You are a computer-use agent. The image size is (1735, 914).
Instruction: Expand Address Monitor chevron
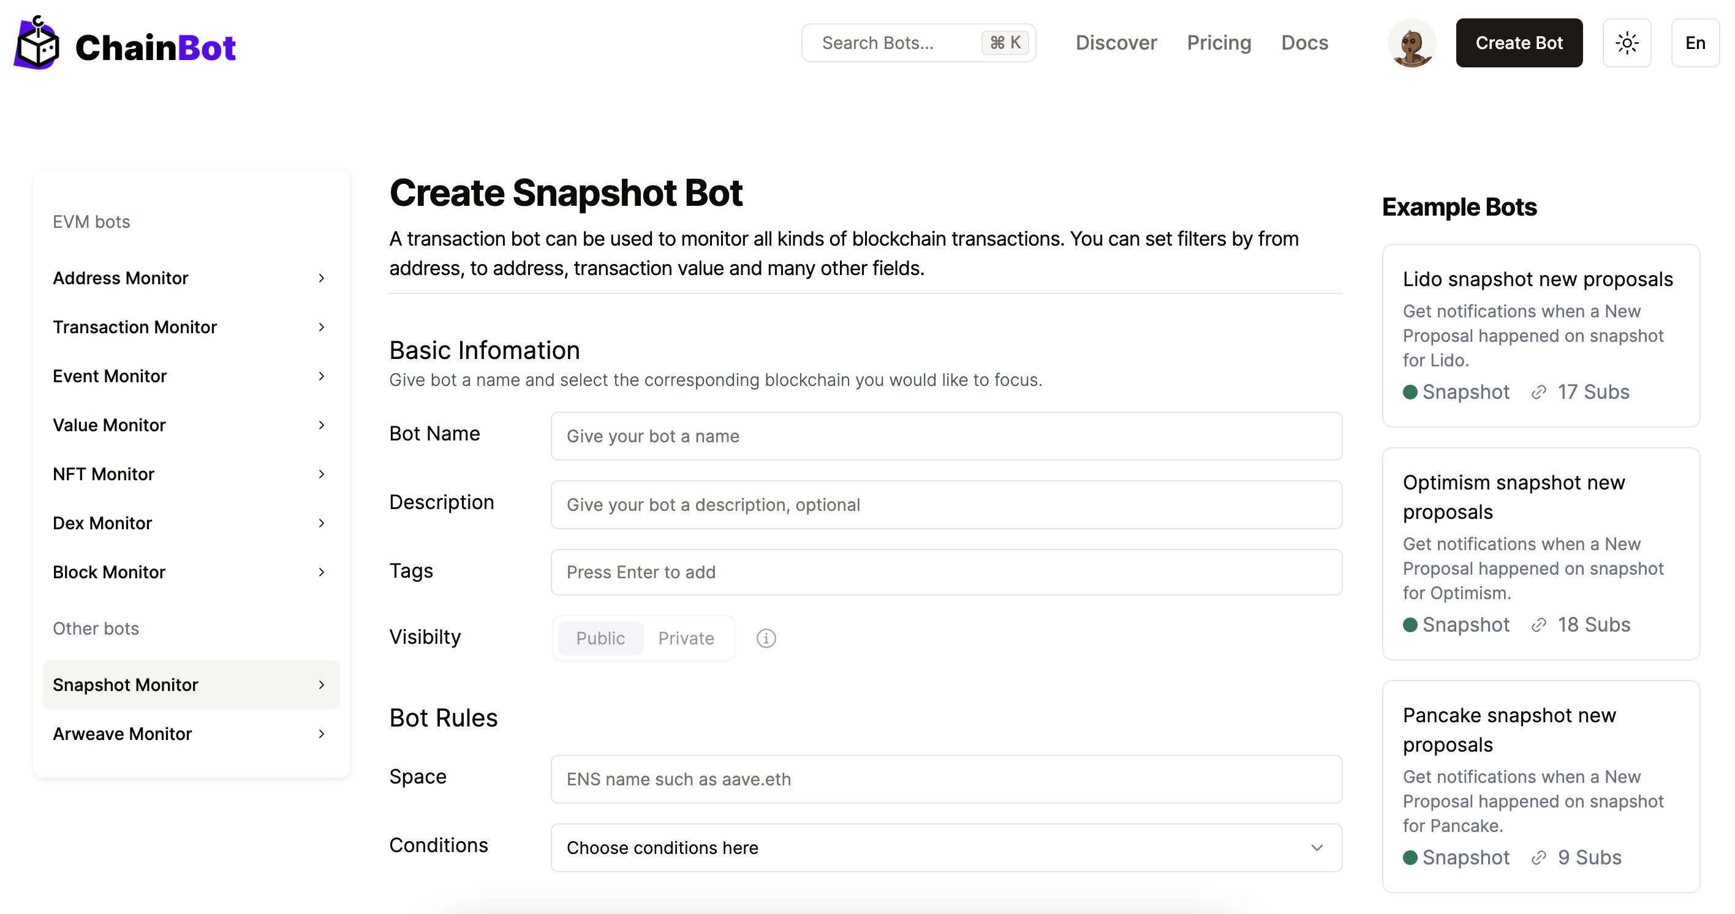pyautogui.click(x=321, y=278)
